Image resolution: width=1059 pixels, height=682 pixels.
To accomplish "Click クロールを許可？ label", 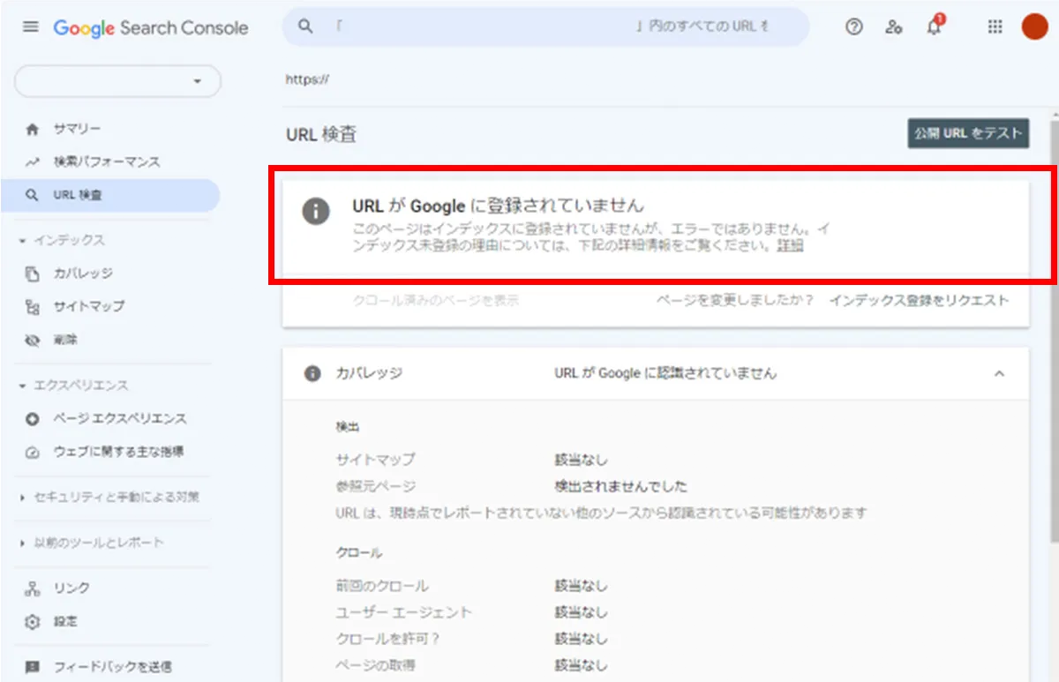I will click(387, 639).
